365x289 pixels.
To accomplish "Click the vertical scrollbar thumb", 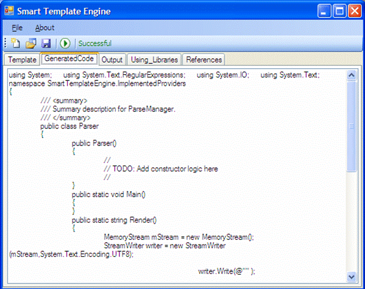I will click(352, 127).
